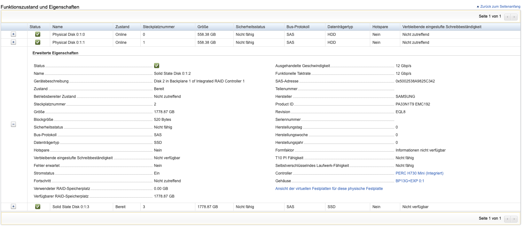The height and width of the screenshot is (227, 523).
Task: Click the next page arrow in bottom pagination
Action: tap(514, 219)
